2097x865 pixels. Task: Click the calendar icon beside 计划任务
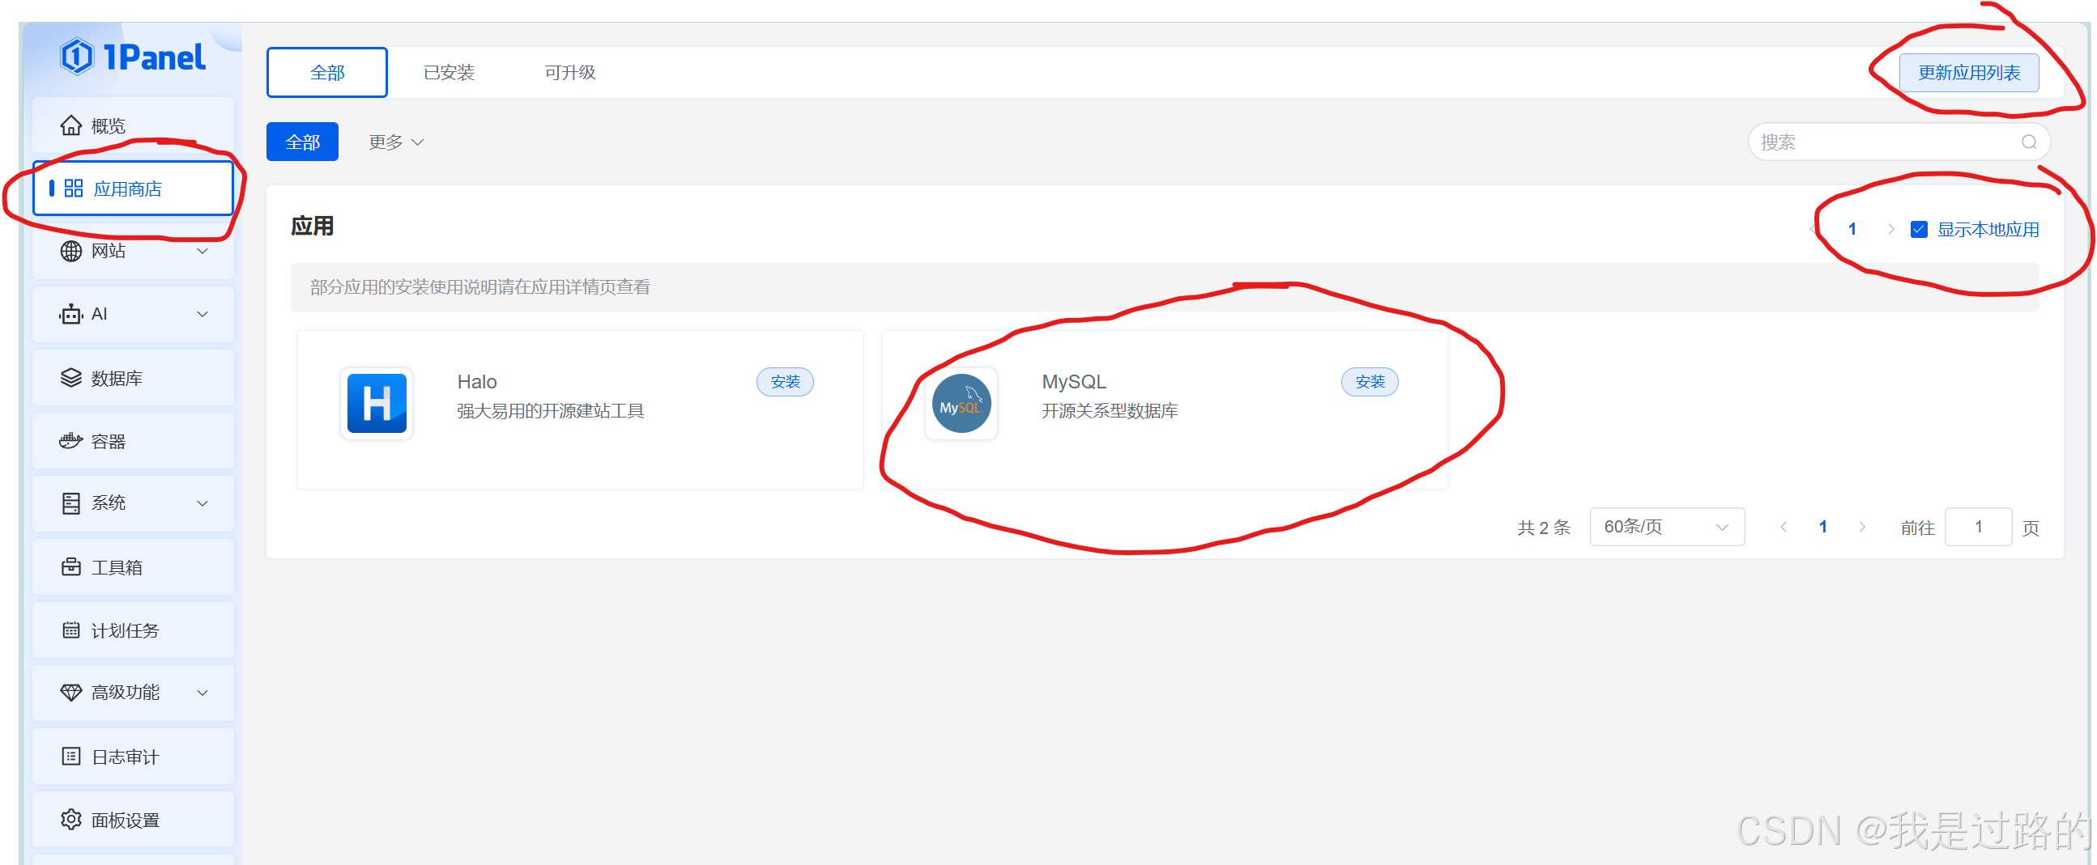[x=70, y=630]
